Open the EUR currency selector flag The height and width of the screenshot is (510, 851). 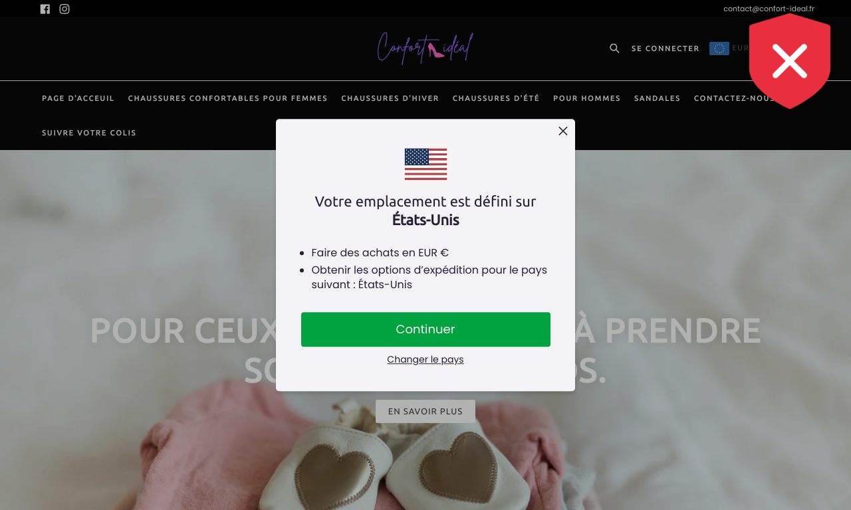(x=719, y=48)
